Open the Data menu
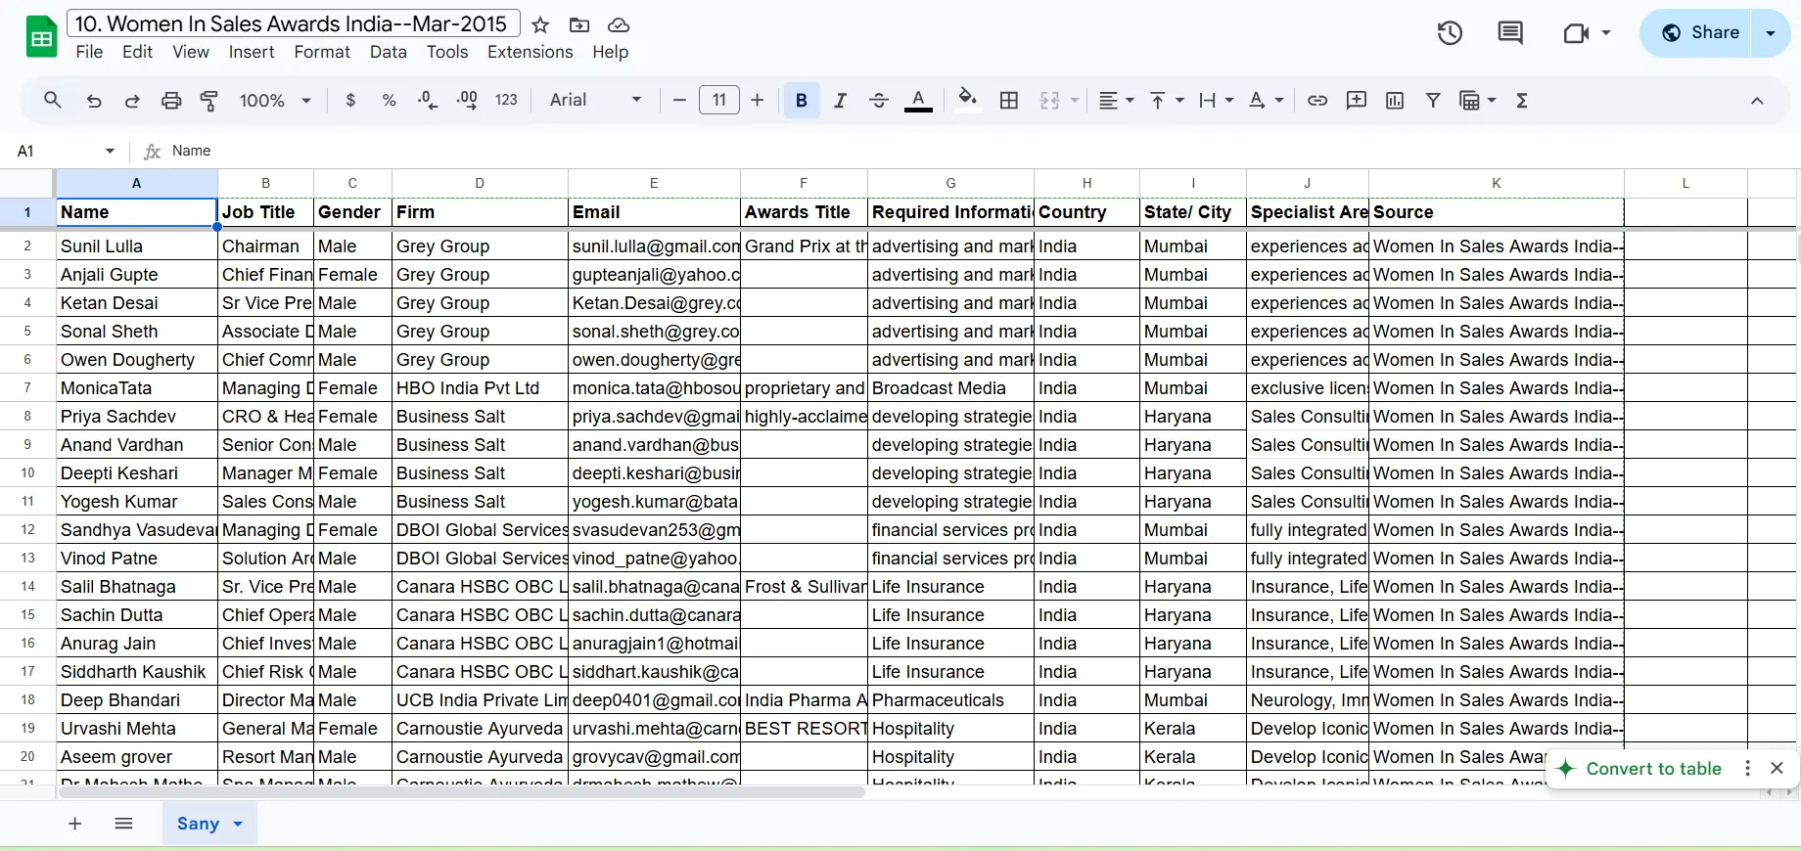1801x851 pixels. point(388,52)
